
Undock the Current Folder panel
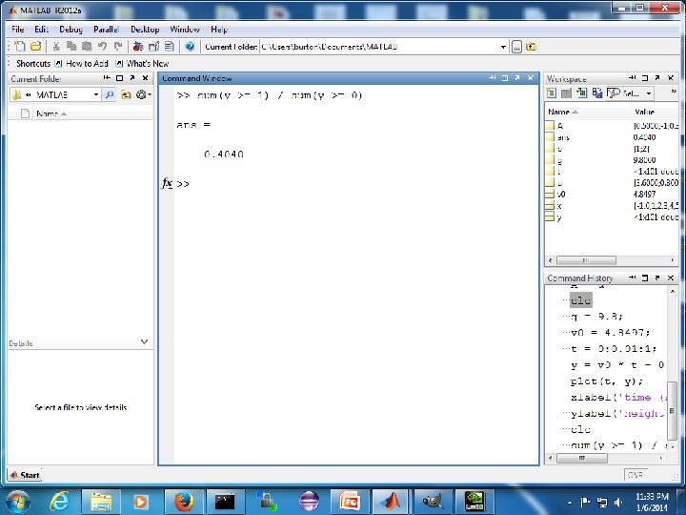click(x=132, y=78)
